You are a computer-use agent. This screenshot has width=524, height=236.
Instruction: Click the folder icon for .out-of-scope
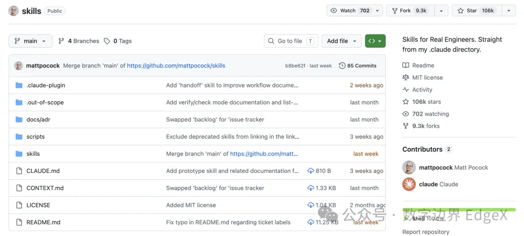coord(19,102)
